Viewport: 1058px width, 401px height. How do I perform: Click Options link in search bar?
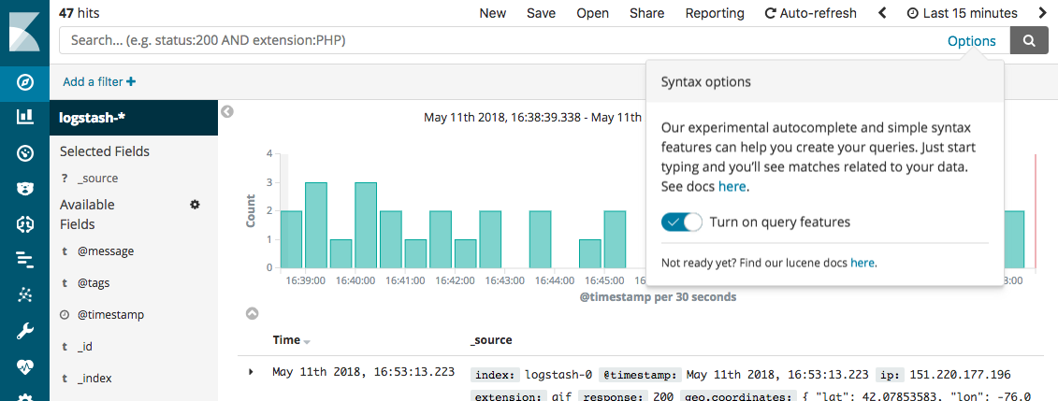[972, 41]
